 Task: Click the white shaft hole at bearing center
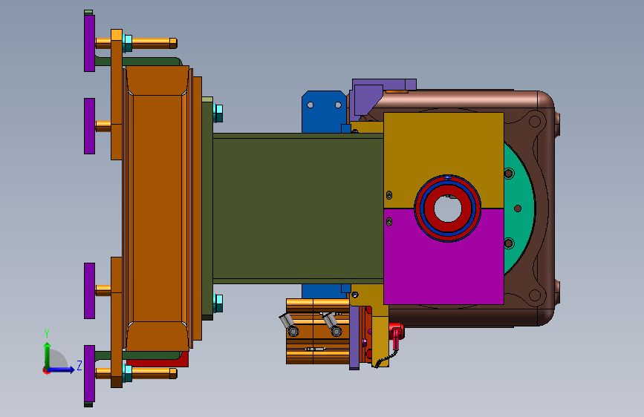[448, 208]
